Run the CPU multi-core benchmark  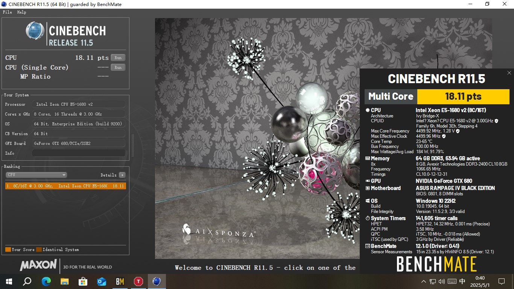coord(118,58)
